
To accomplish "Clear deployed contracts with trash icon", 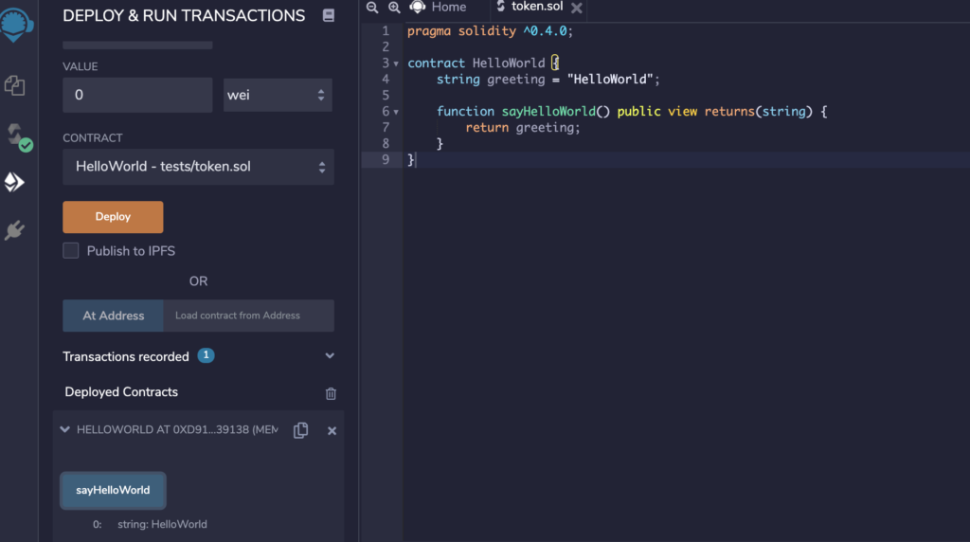I will (331, 393).
